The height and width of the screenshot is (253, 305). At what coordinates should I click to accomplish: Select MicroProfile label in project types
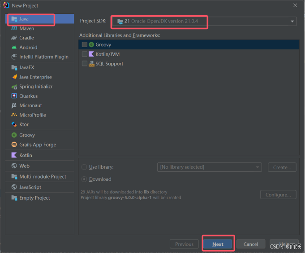[33, 115]
